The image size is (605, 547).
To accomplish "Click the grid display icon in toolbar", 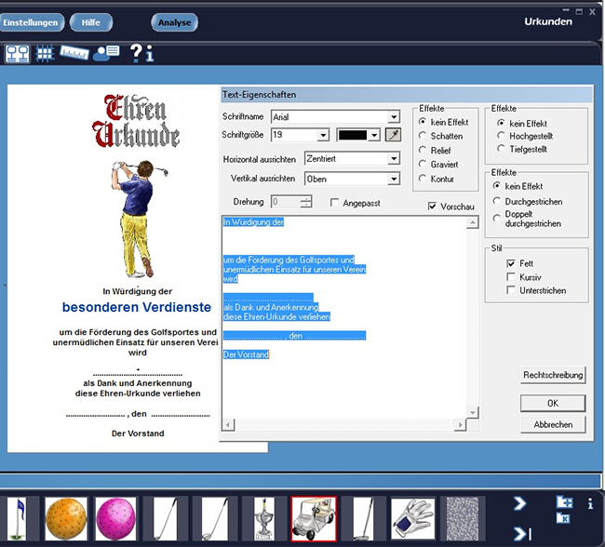I will [44, 53].
